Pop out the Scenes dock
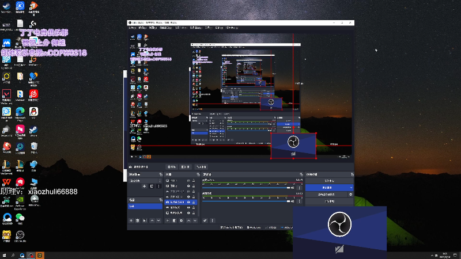Image resolution: width=461 pixels, height=259 pixels. (x=161, y=200)
